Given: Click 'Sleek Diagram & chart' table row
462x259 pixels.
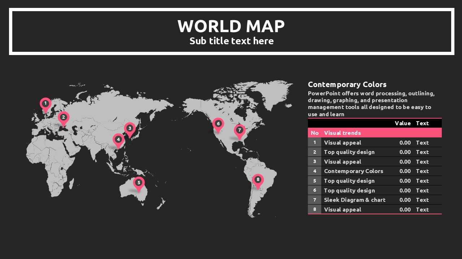Looking at the screenshot, I should pos(354,200).
